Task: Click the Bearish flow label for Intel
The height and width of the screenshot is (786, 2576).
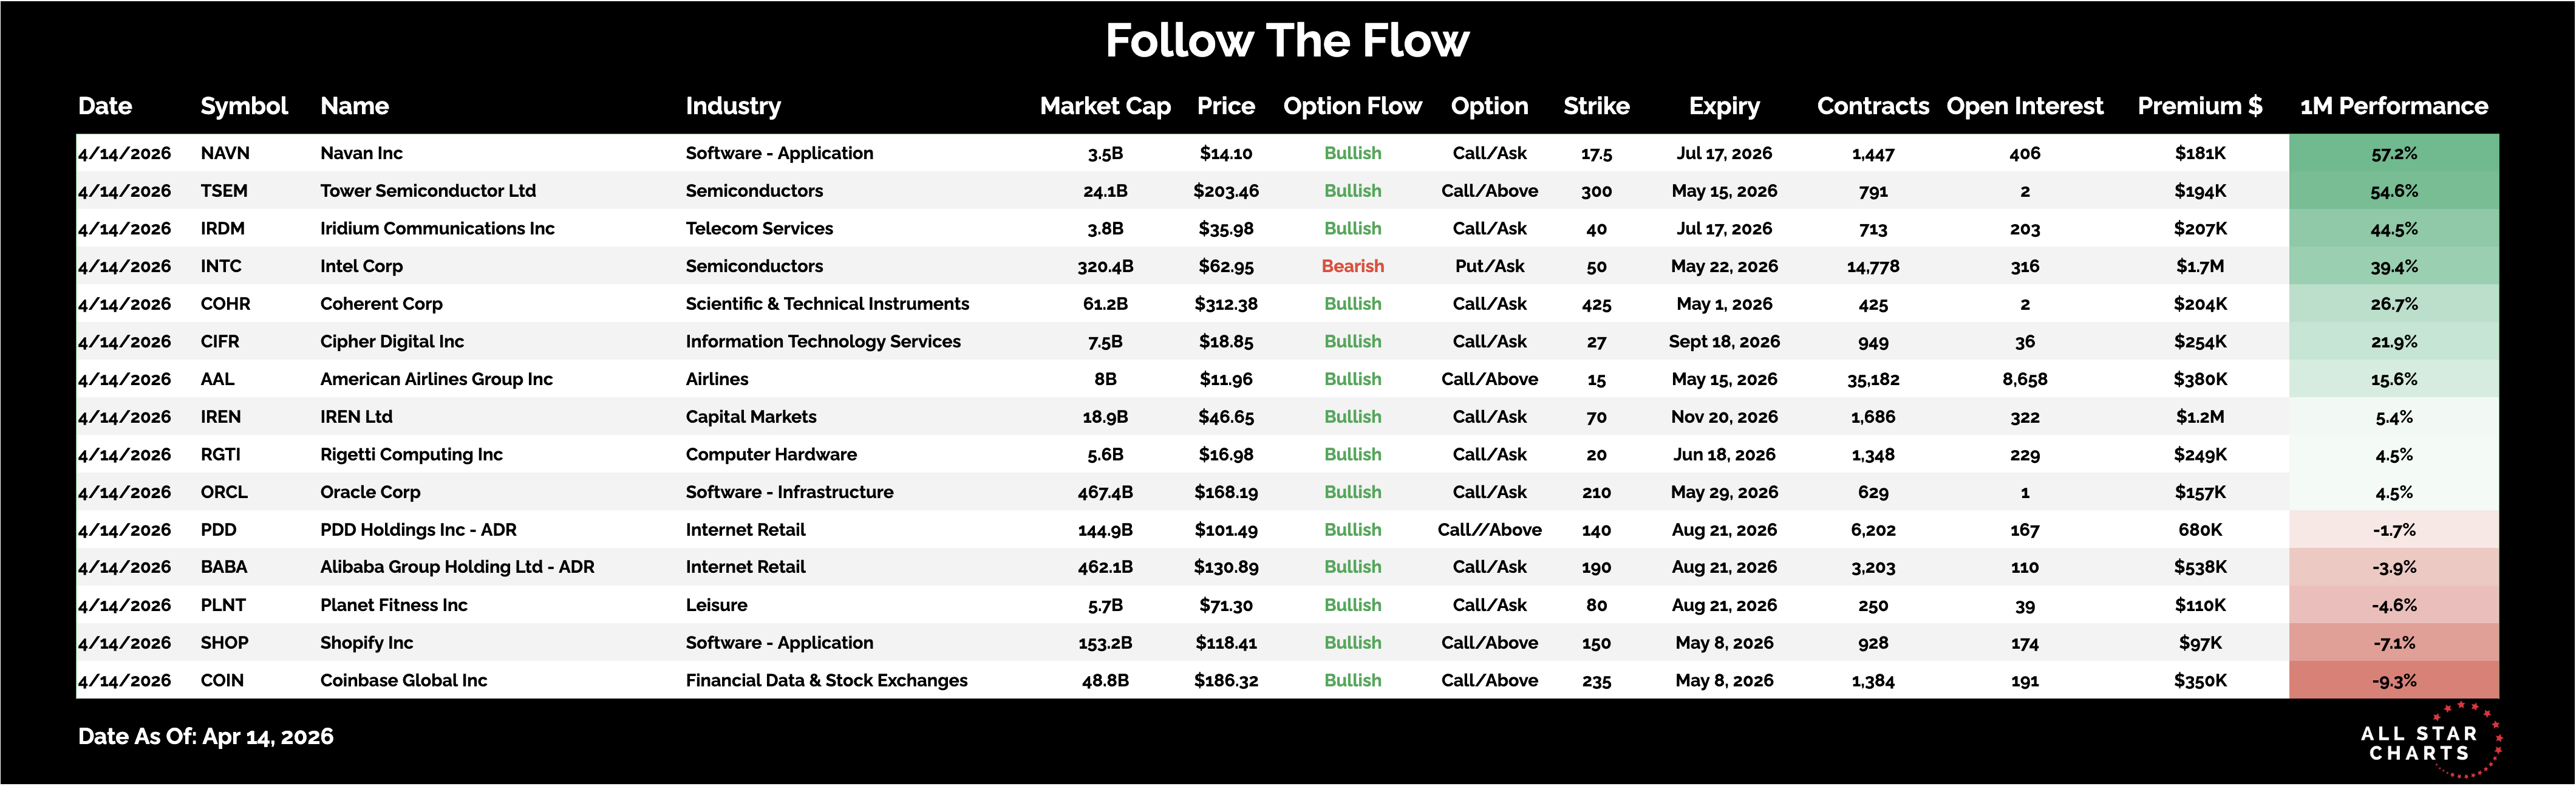Action: (1352, 266)
